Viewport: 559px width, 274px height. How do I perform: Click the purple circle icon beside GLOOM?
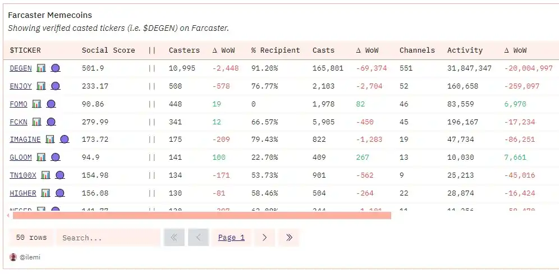(x=56, y=157)
